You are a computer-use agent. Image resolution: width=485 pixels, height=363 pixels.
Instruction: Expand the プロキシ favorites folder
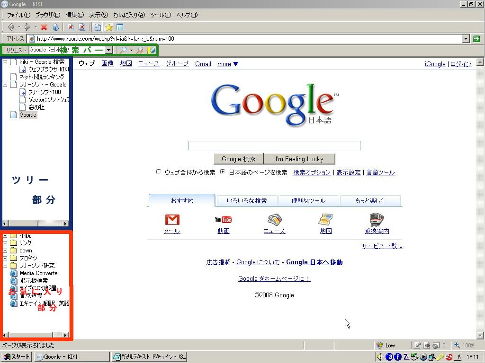click(x=5, y=258)
